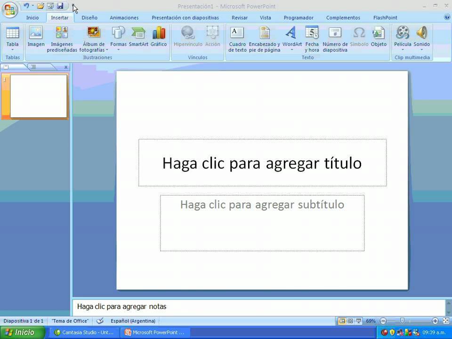This screenshot has height=339, width=452.
Task: Click the zoom in plus button
Action: (435, 321)
